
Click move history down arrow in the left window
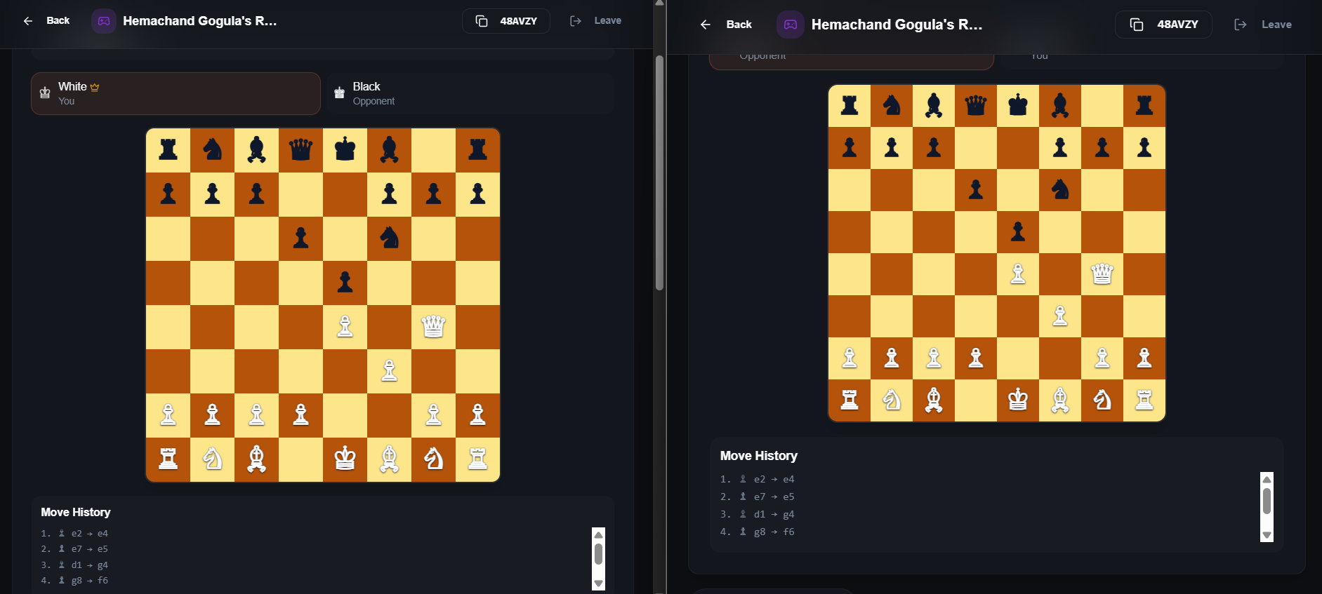click(x=598, y=583)
